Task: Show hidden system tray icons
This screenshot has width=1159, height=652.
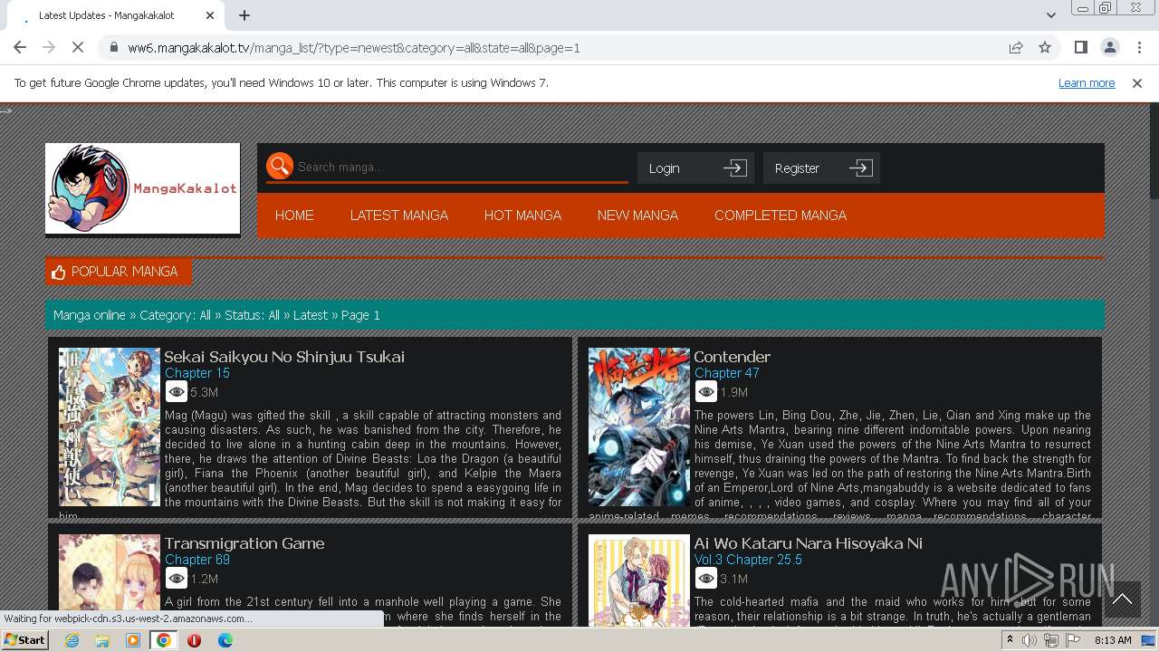Action: [x=1011, y=640]
